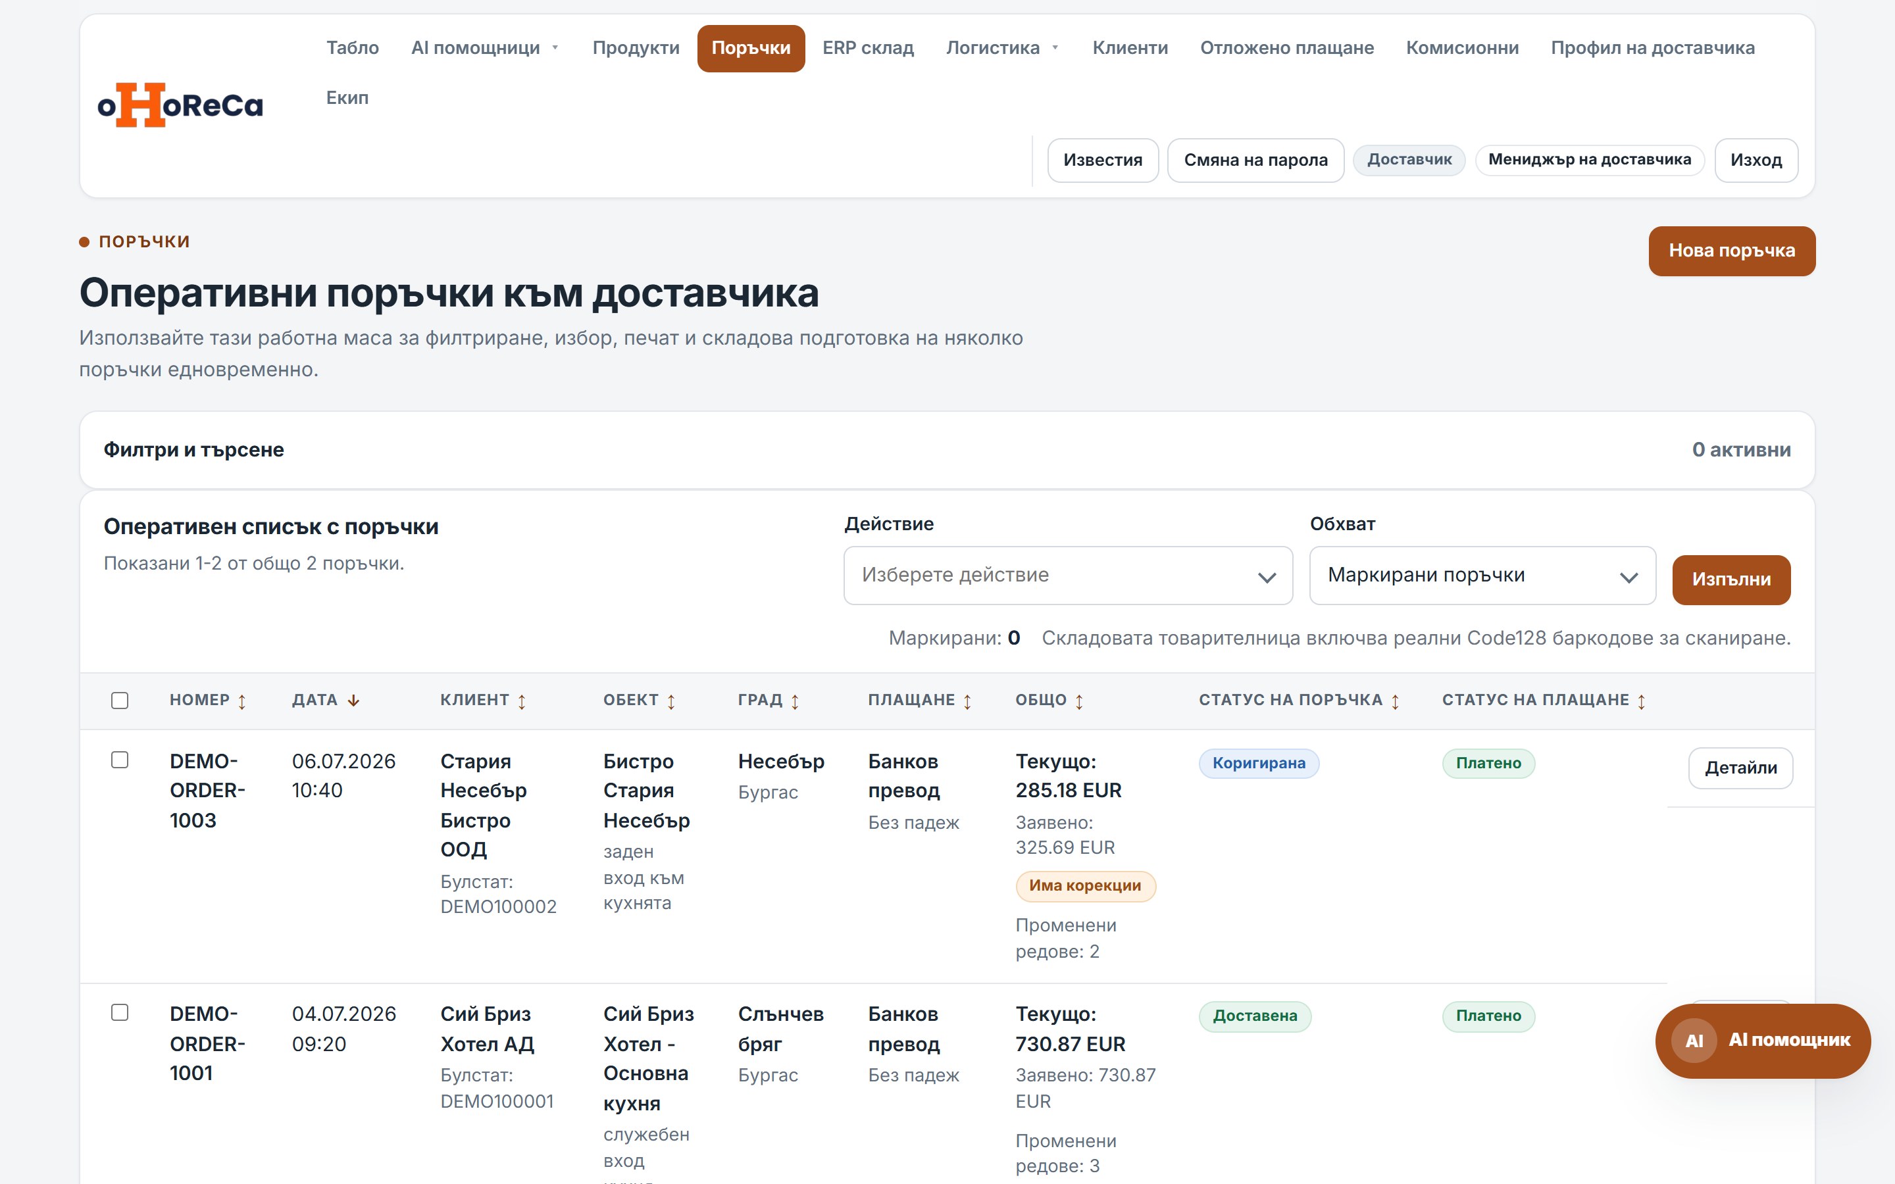Open the Продукти section

coord(636,48)
